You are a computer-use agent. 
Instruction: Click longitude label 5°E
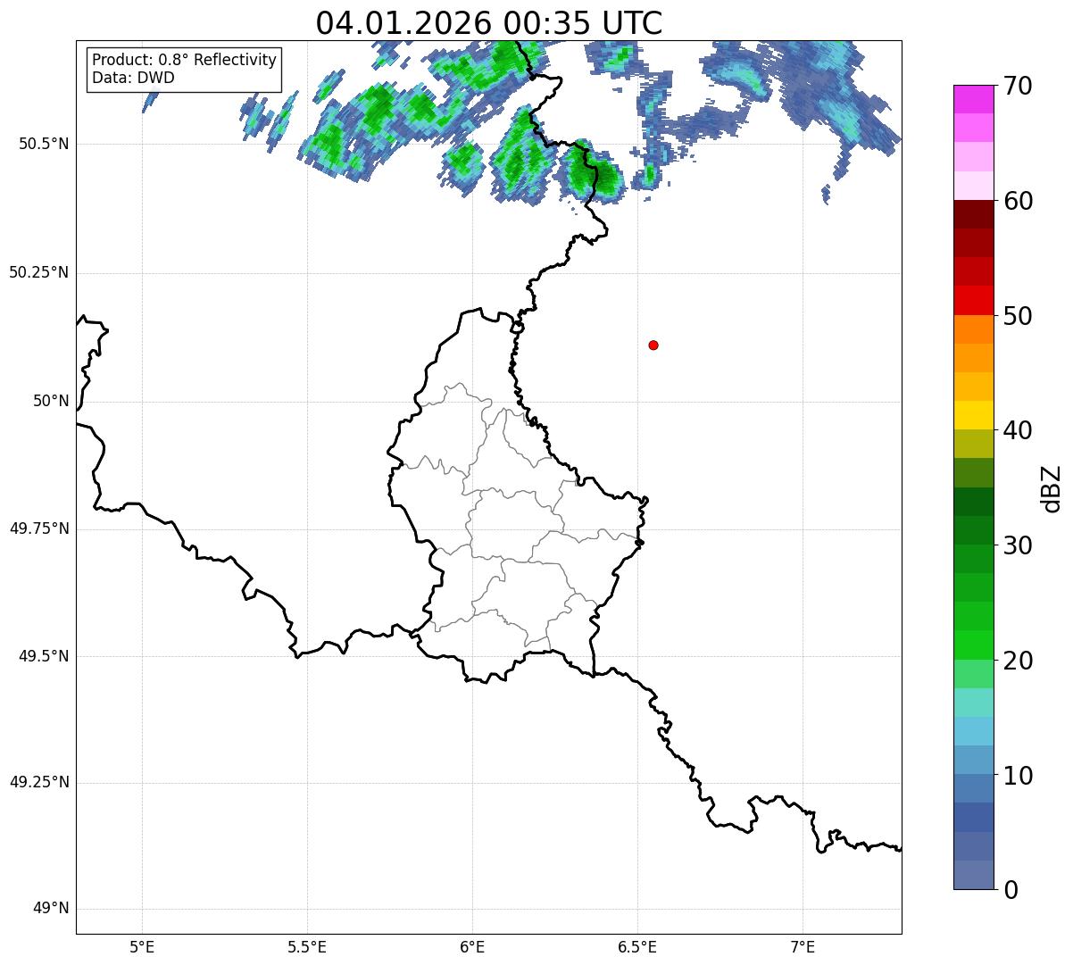coord(142,947)
